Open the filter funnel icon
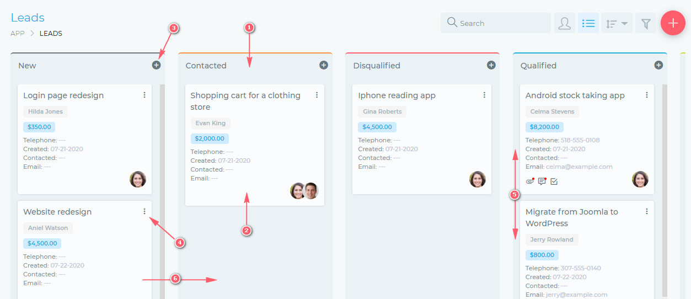Viewport: 691px width, 299px height. coord(646,23)
